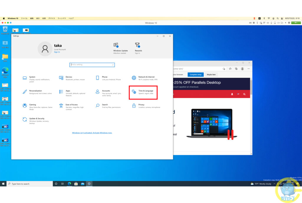
Task: Open the 処理 menu
Action: click(44, 18)
